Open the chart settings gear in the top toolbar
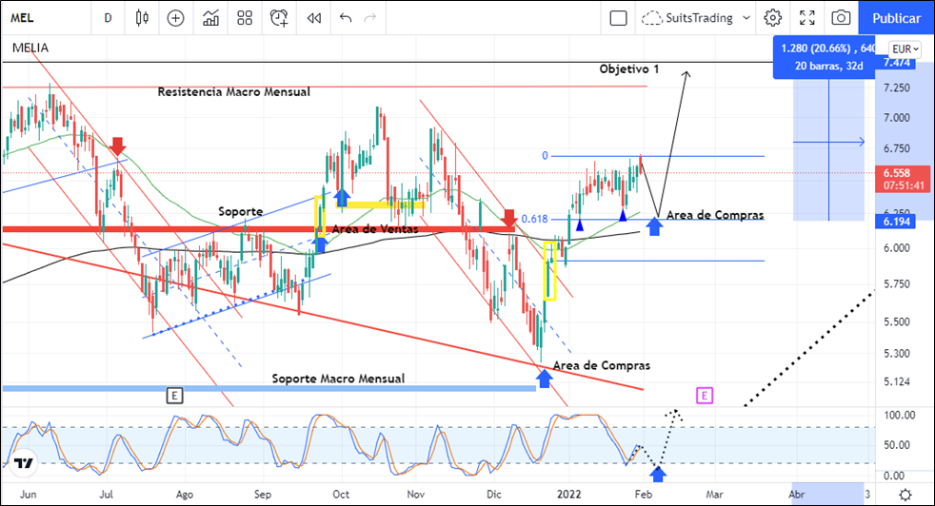This screenshot has width=935, height=506. click(772, 17)
